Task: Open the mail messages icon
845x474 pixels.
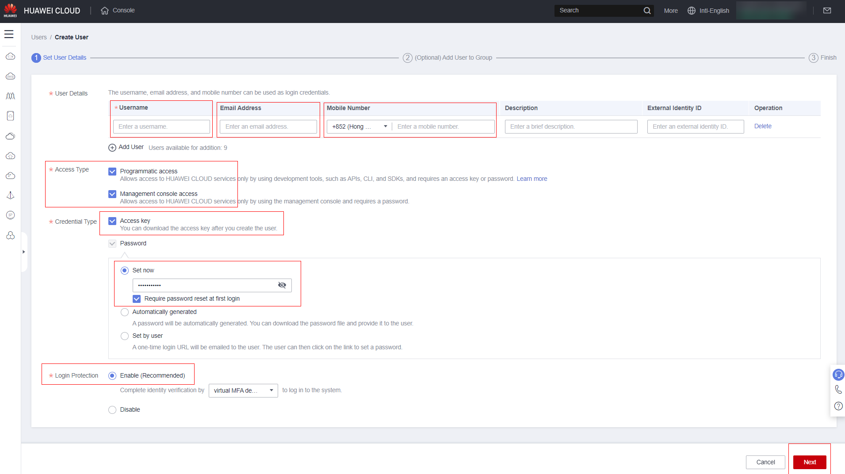Action: click(827, 11)
